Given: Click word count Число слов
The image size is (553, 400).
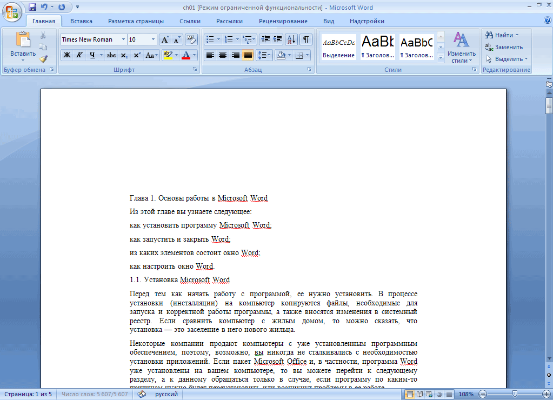Looking at the screenshot, I should [x=95, y=394].
